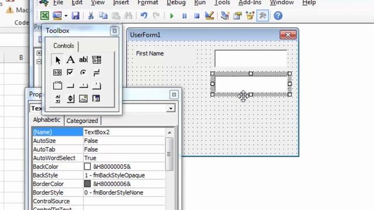Viewport: 374px width, 210px height.
Task: Open the Properties object selector dropdown
Action: point(171,108)
